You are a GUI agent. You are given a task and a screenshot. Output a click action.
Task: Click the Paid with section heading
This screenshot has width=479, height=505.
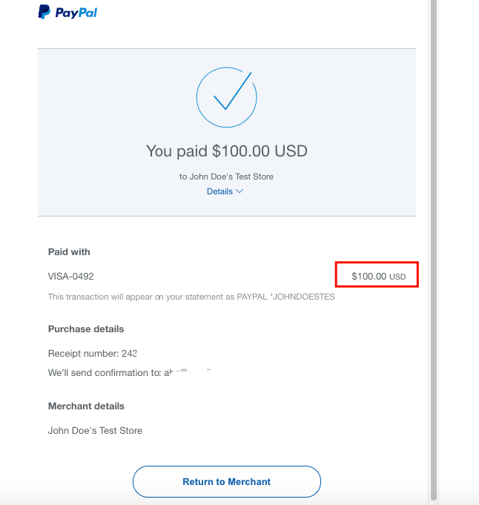[69, 252]
